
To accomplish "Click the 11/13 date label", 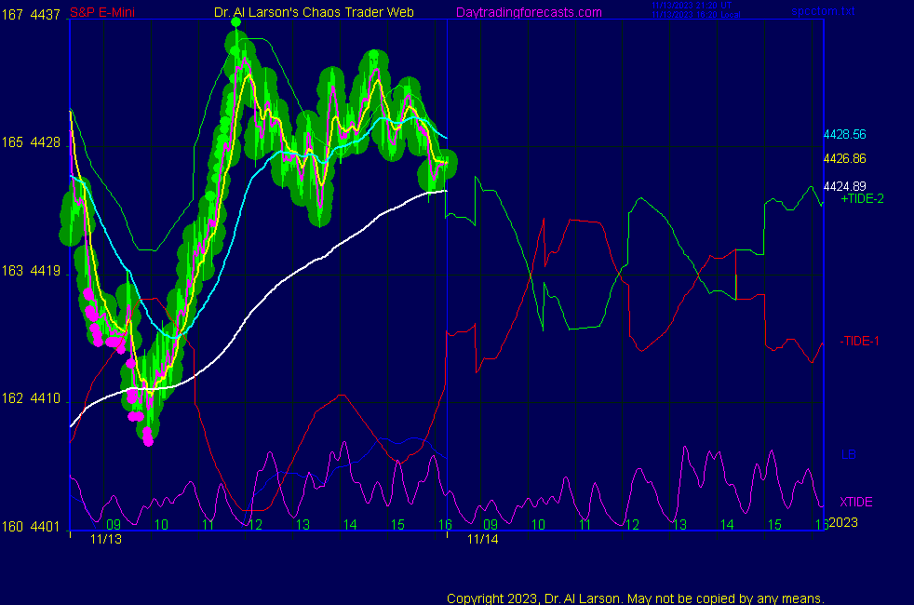I will point(106,539).
